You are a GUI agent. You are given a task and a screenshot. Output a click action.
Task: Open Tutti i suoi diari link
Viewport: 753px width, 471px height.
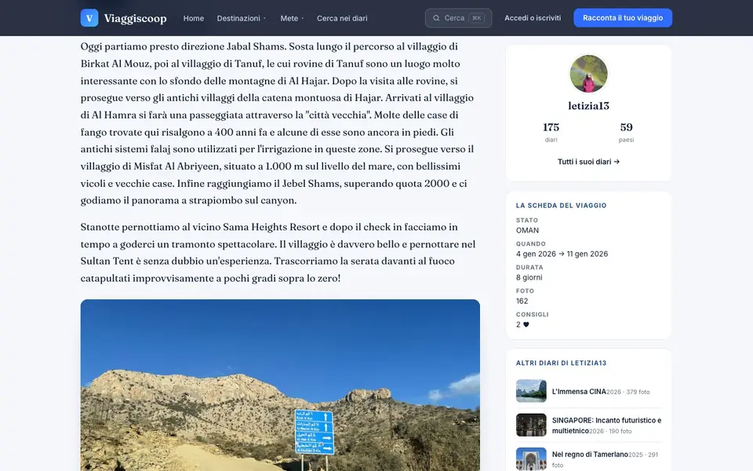[x=588, y=162]
